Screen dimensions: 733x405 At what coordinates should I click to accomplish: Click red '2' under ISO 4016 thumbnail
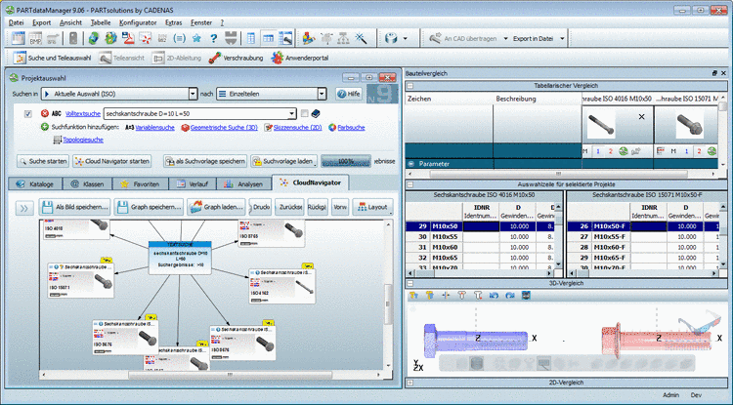pyautogui.click(x=611, y=151)
